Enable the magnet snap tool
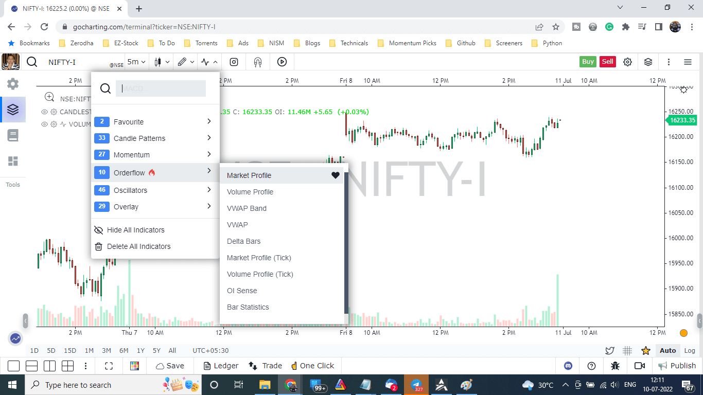Image resolution: width=703 pixels, height=395 pixels. [257, 62]
